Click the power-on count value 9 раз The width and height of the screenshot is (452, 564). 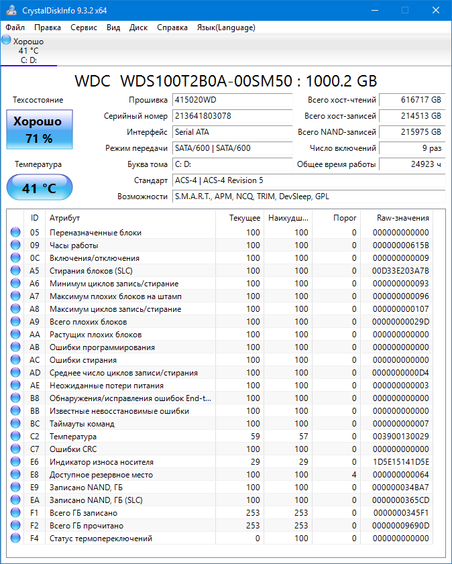[x=412, y=148]
